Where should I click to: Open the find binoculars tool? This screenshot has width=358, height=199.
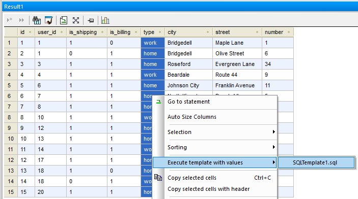tap(37, 20)
